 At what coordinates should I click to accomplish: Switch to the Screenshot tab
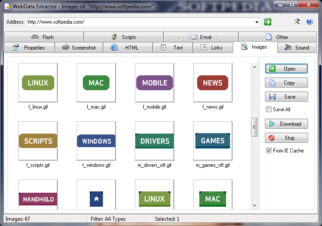click(x=79, y=48)
